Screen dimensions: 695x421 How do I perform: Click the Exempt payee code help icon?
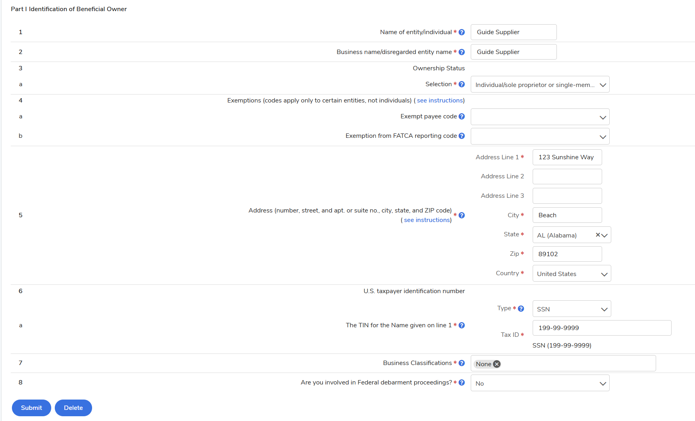[x=462, y=116]
